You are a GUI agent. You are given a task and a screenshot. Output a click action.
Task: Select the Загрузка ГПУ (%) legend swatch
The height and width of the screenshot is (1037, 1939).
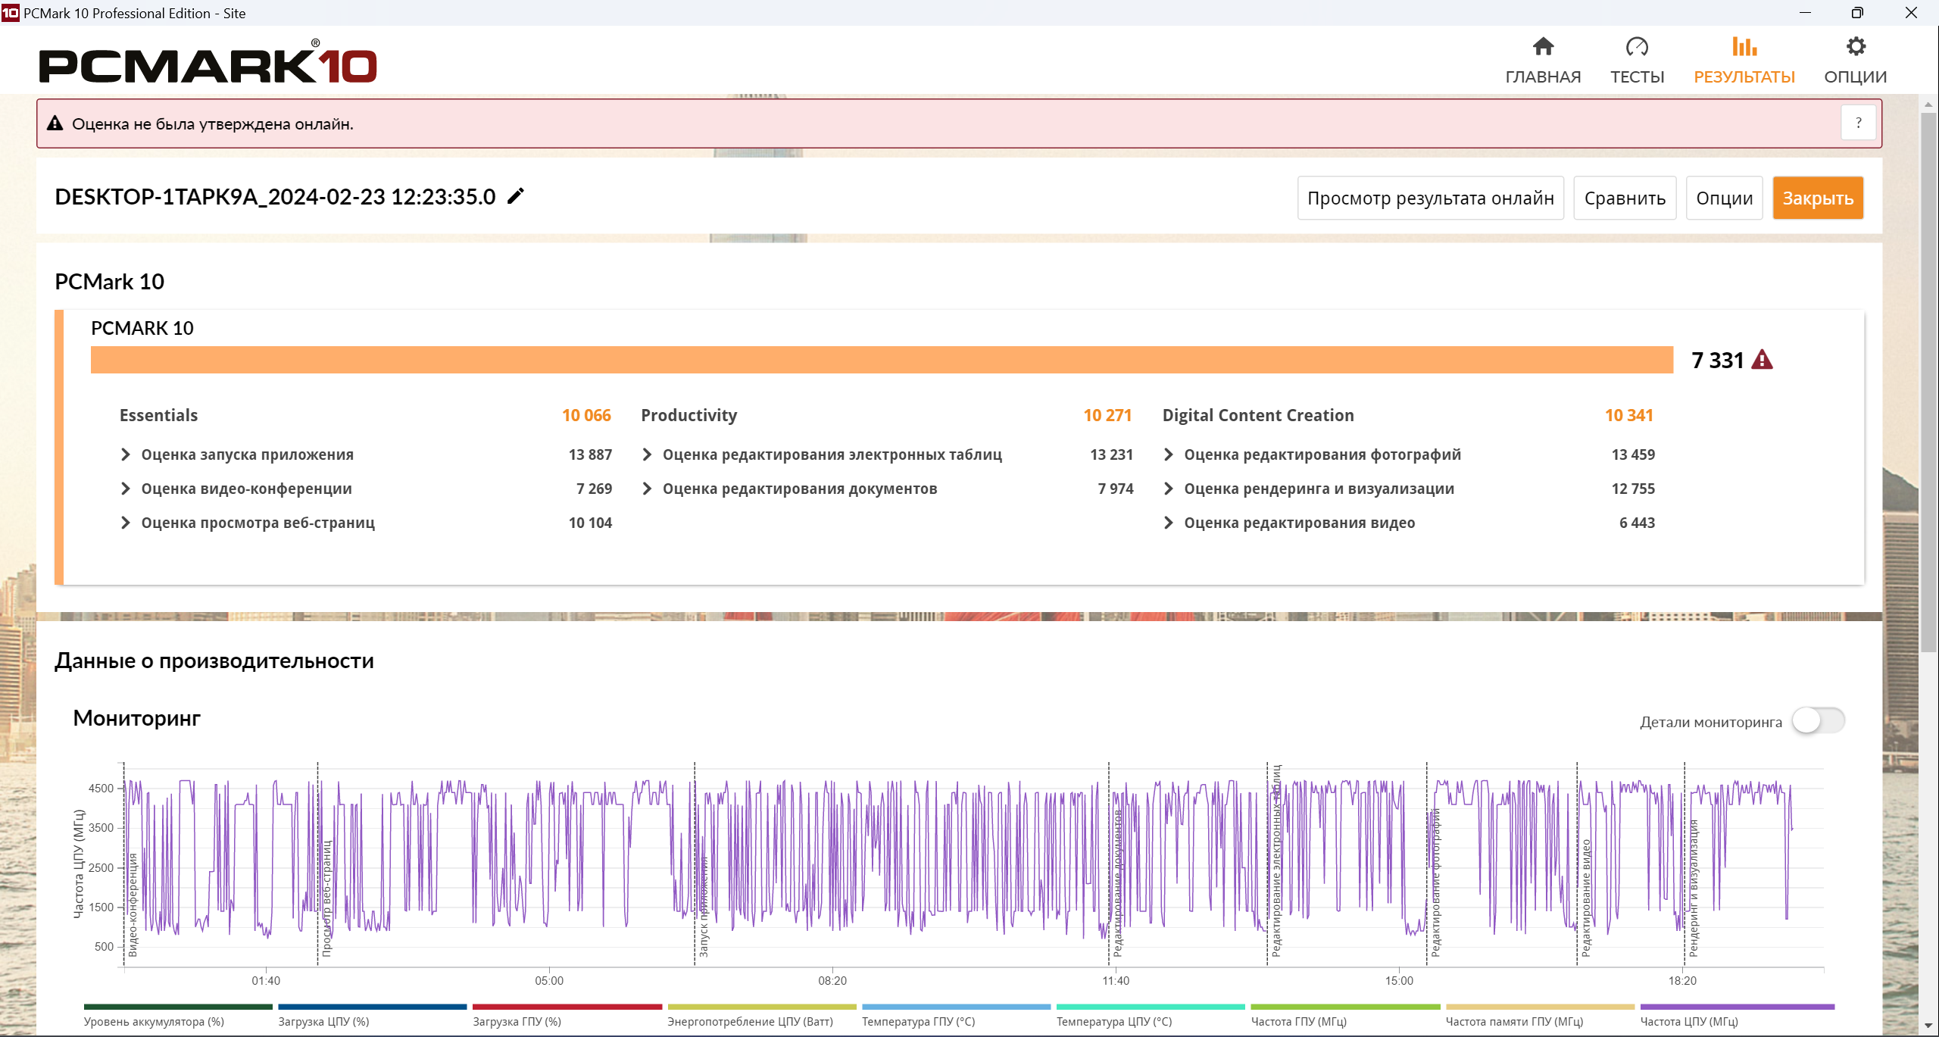pyautogui.click(x=567, y=1007)
